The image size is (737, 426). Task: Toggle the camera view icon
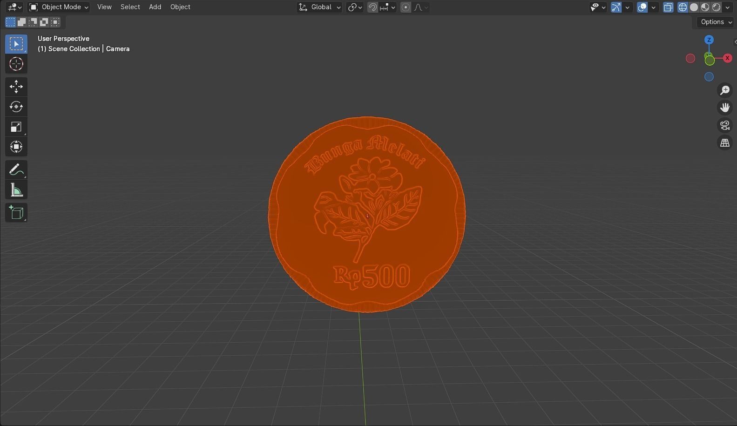pyautogui.click(x=725, y=125)
